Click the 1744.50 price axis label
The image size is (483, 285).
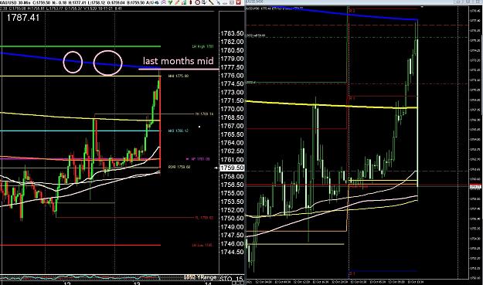[x=232, y=252]
